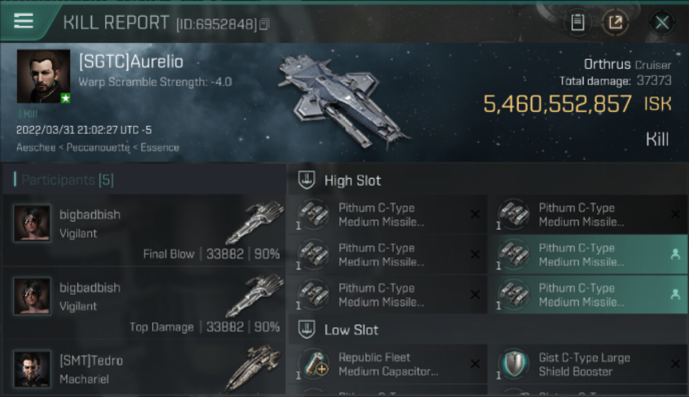View [SMT]Tedro pilot portrait
Viewport: 689px width, 397px height.
tap(32, 369)
